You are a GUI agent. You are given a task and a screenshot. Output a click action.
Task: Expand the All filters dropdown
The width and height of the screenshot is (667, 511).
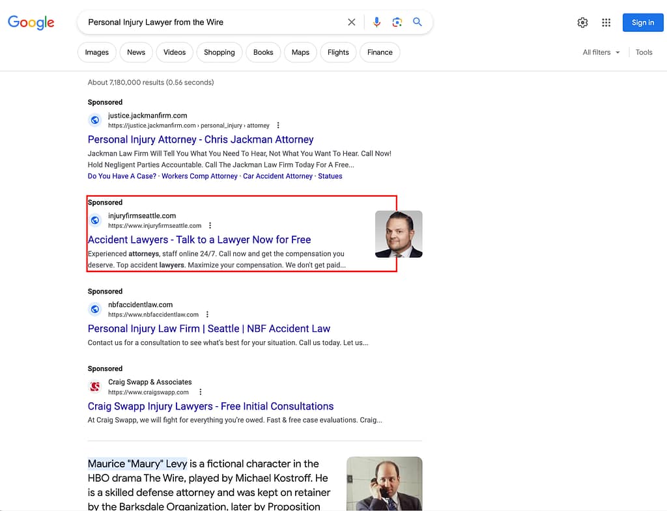point(601,52)
